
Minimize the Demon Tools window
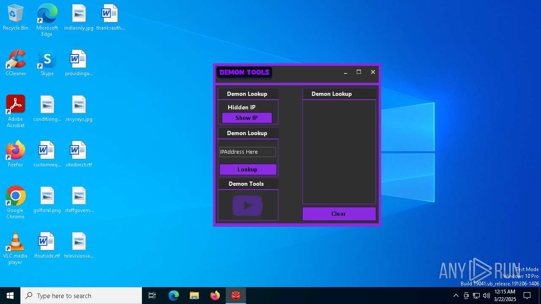pos(345,72)
